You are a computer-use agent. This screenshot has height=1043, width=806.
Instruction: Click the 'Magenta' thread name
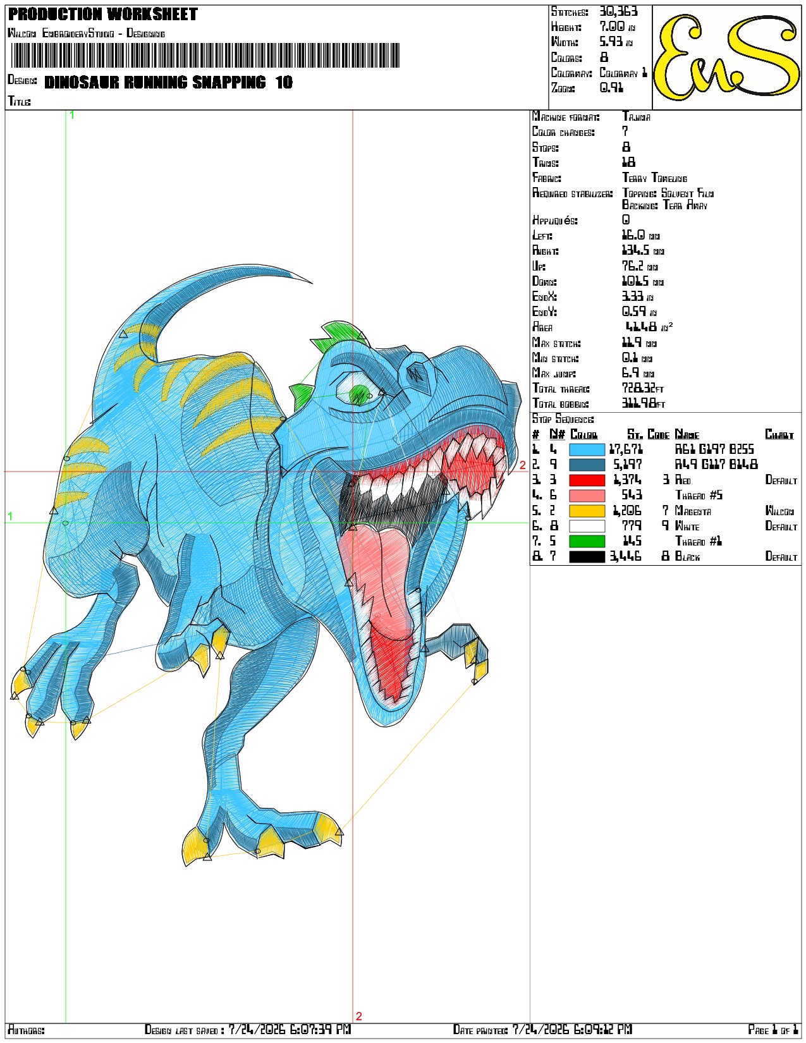pyautogui.click(x=693, y=511)
